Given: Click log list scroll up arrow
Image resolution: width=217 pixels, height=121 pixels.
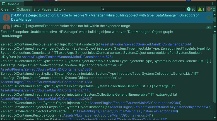Looking at the screenshot, I should click(215, 14).
